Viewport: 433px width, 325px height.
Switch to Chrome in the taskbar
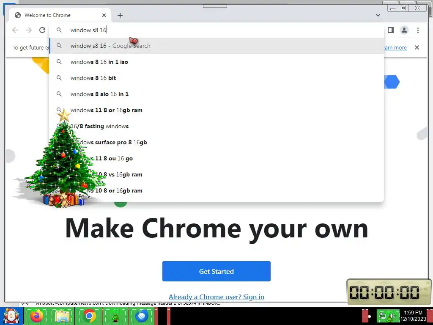pyautogui.click(x=89, y=316)
